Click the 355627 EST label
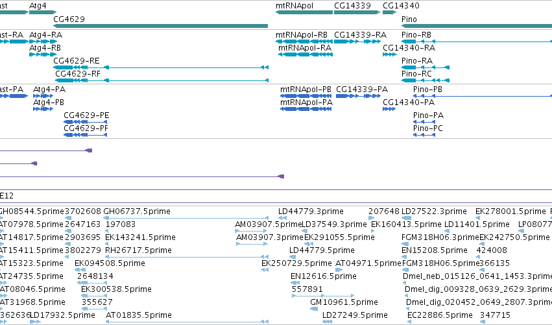The image size is (552, 325). 97,302
